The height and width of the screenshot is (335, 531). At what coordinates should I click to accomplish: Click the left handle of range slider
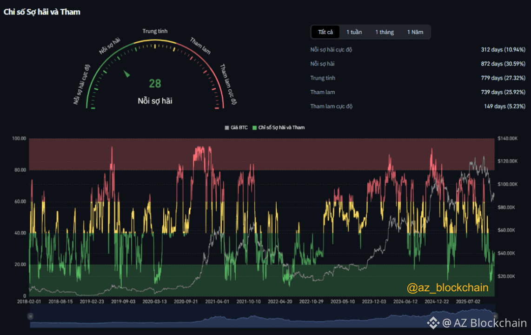30,316
